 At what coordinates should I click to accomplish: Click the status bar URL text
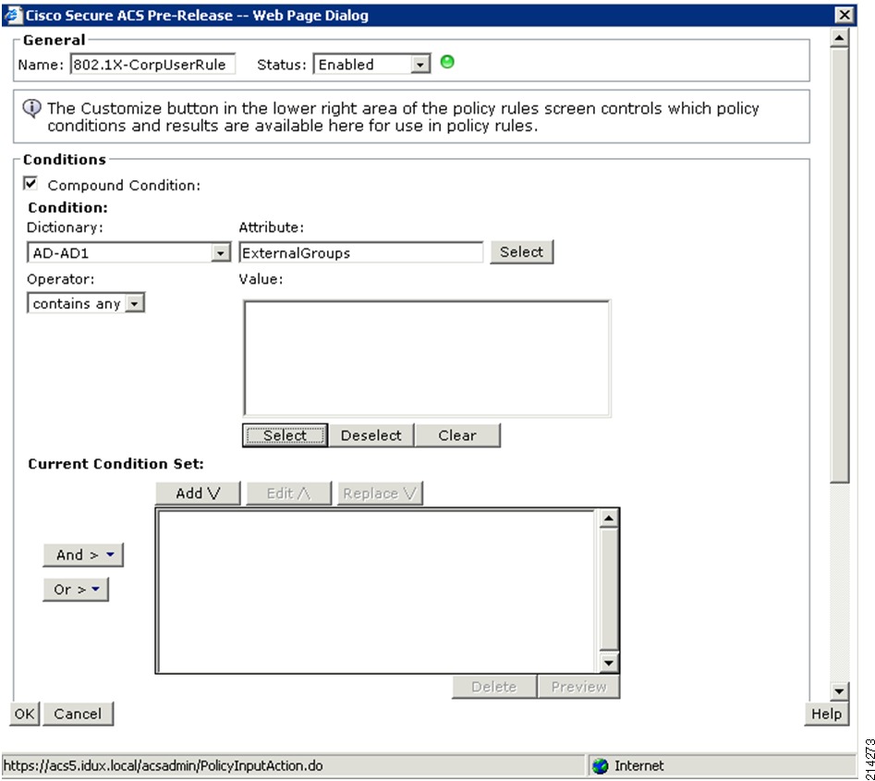[164, 766]
